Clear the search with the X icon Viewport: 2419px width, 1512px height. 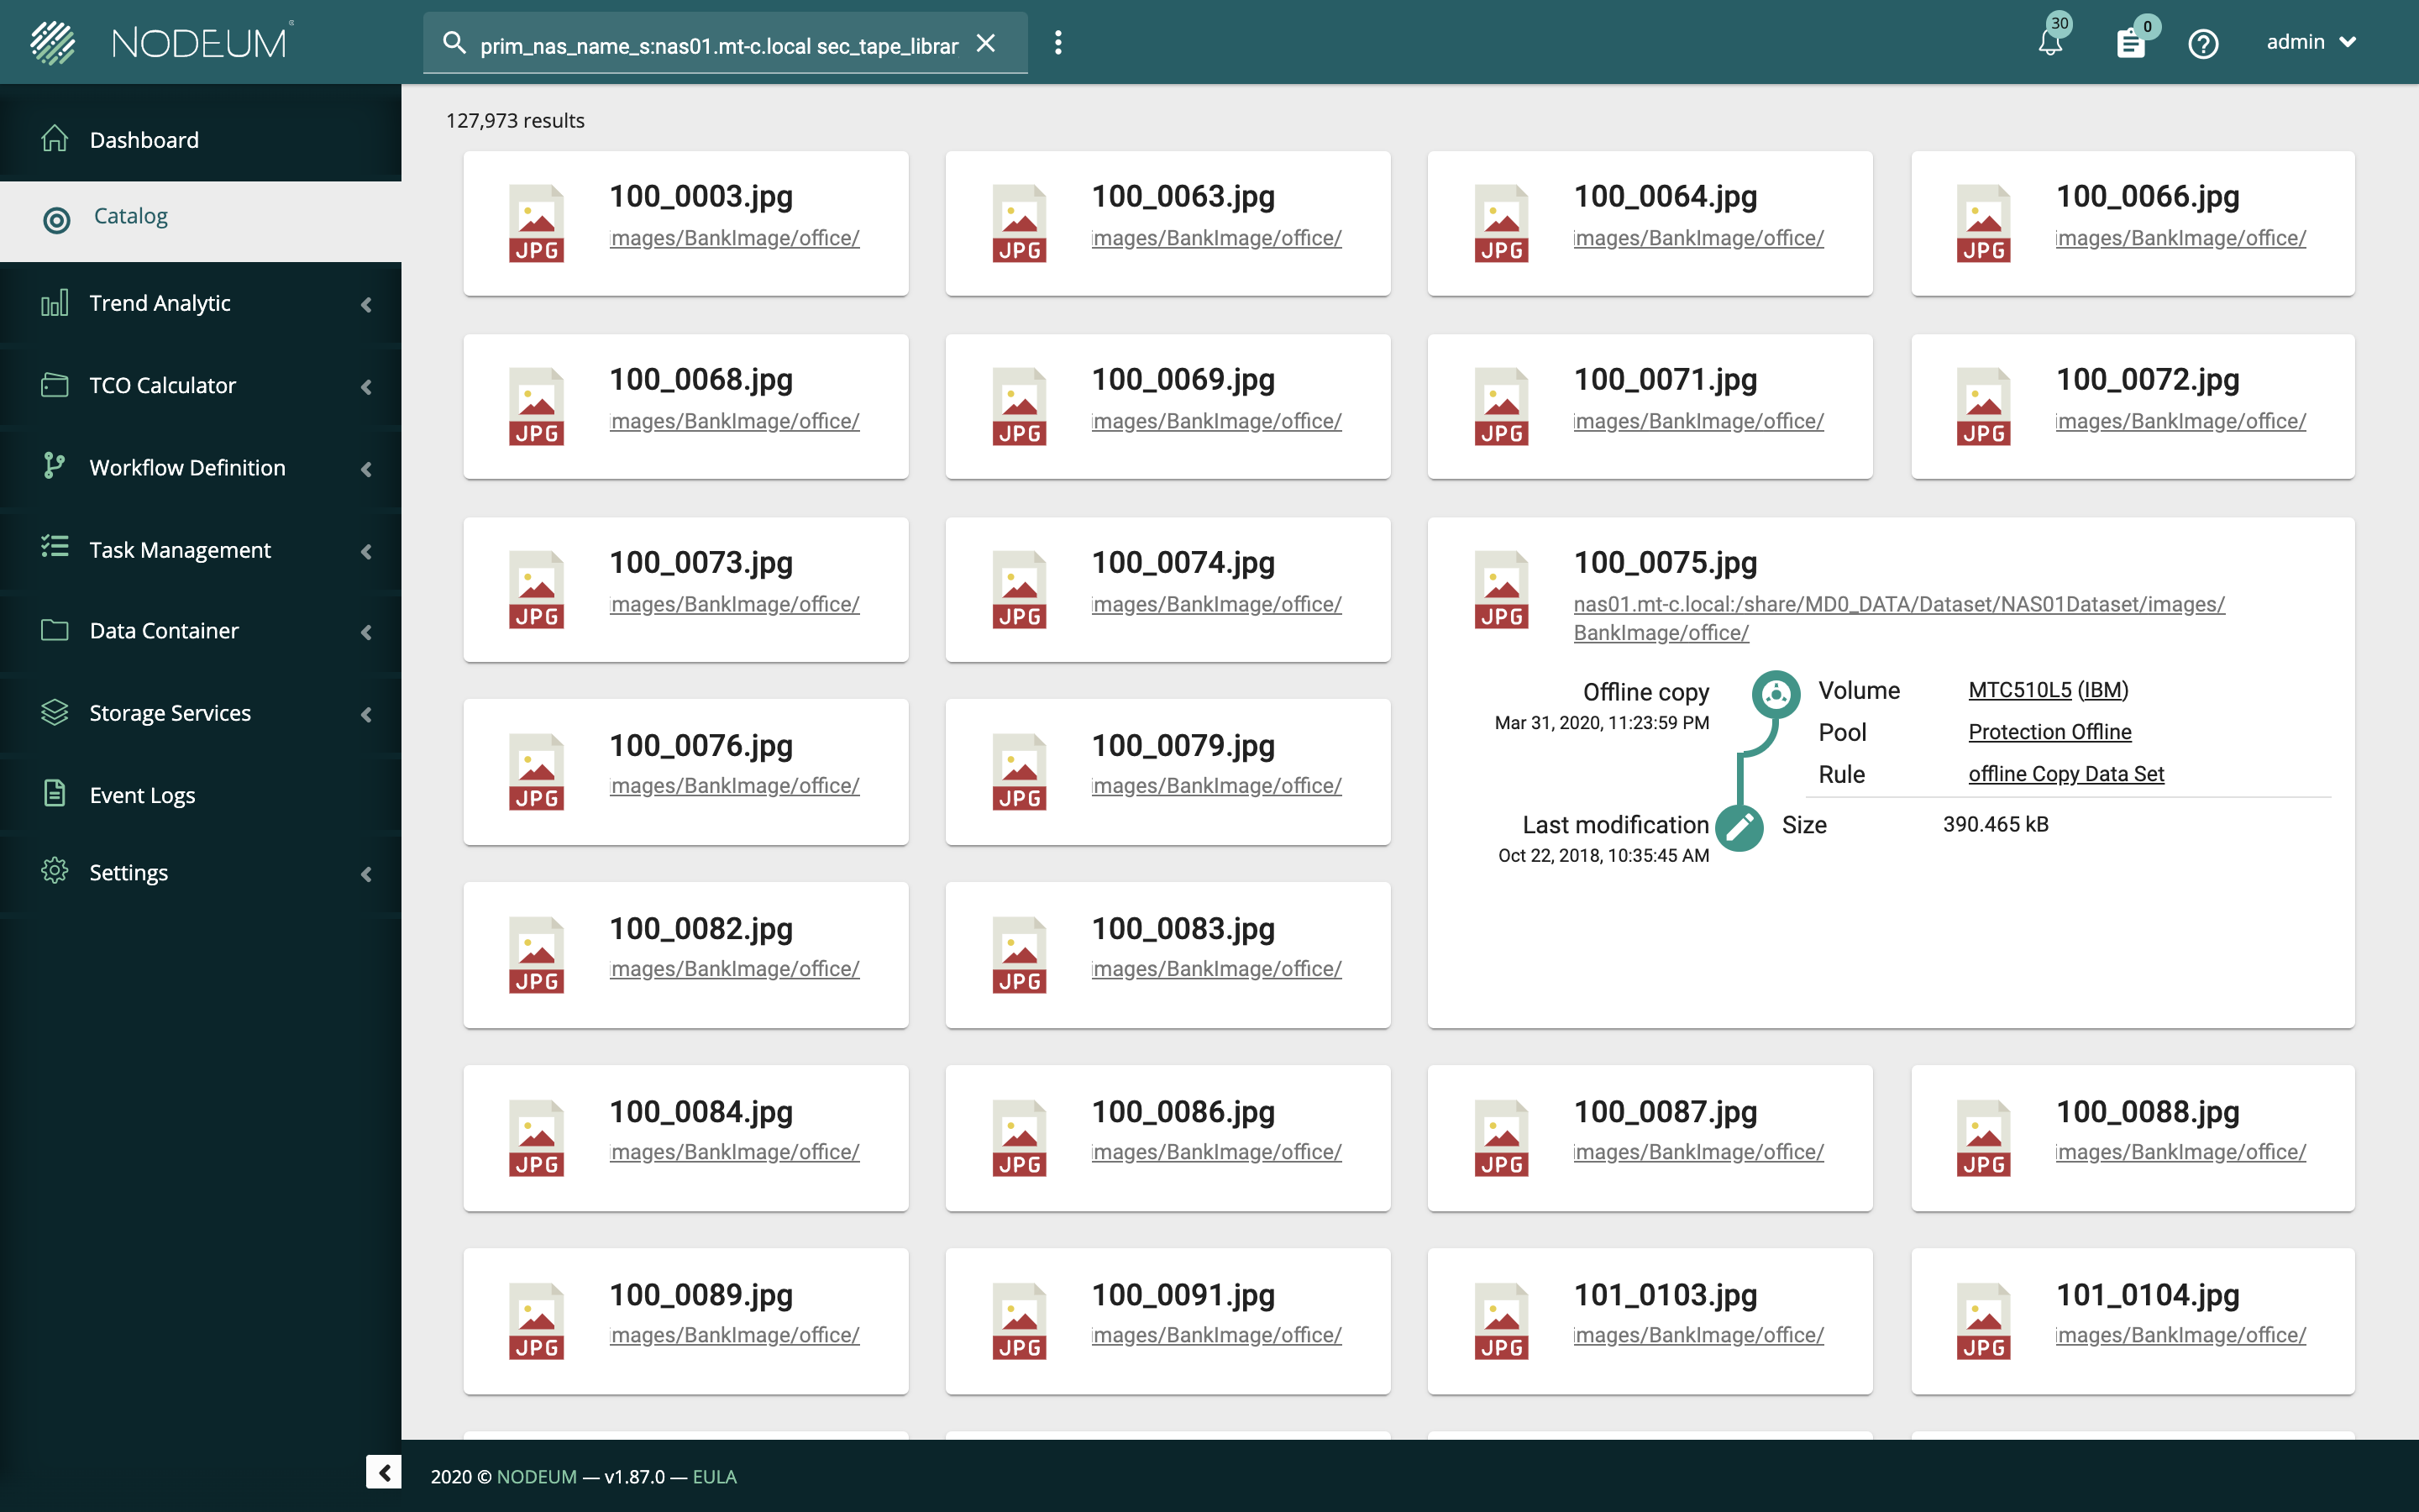click(985, 43)
